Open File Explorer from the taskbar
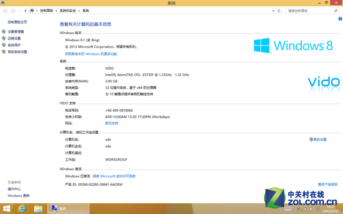 click(38, 209)
